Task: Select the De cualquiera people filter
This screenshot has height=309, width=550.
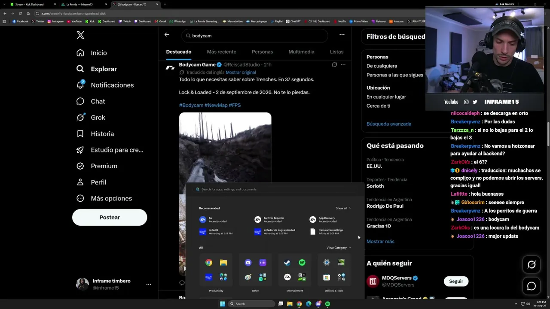Action: [382, 66]
